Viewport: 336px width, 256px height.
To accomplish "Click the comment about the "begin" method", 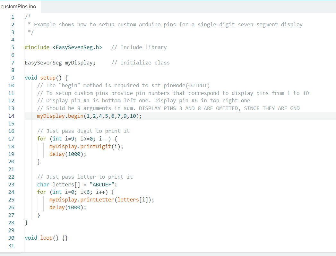I will [124, 85].
